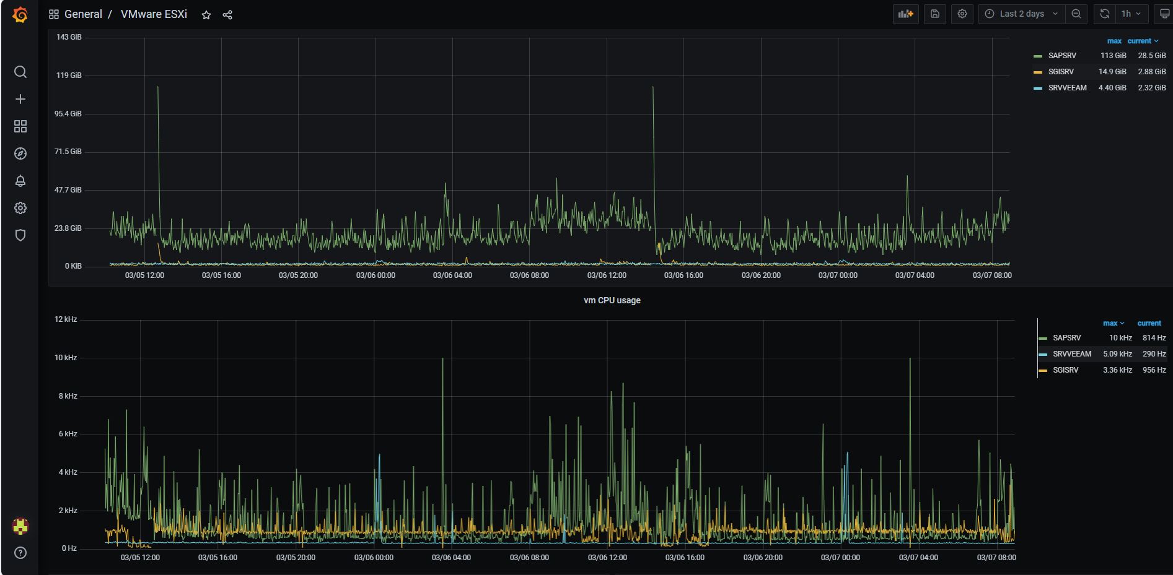The image size is (1173, 575).
Task: Click the SGISRV yellow color swatch in CPU legend
Action: tap(1043, 370)
